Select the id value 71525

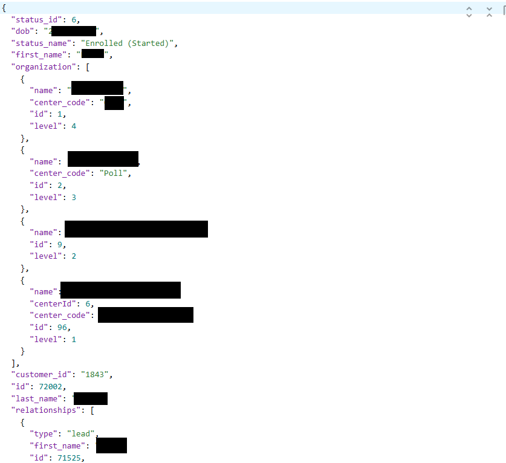click(69, 458)
